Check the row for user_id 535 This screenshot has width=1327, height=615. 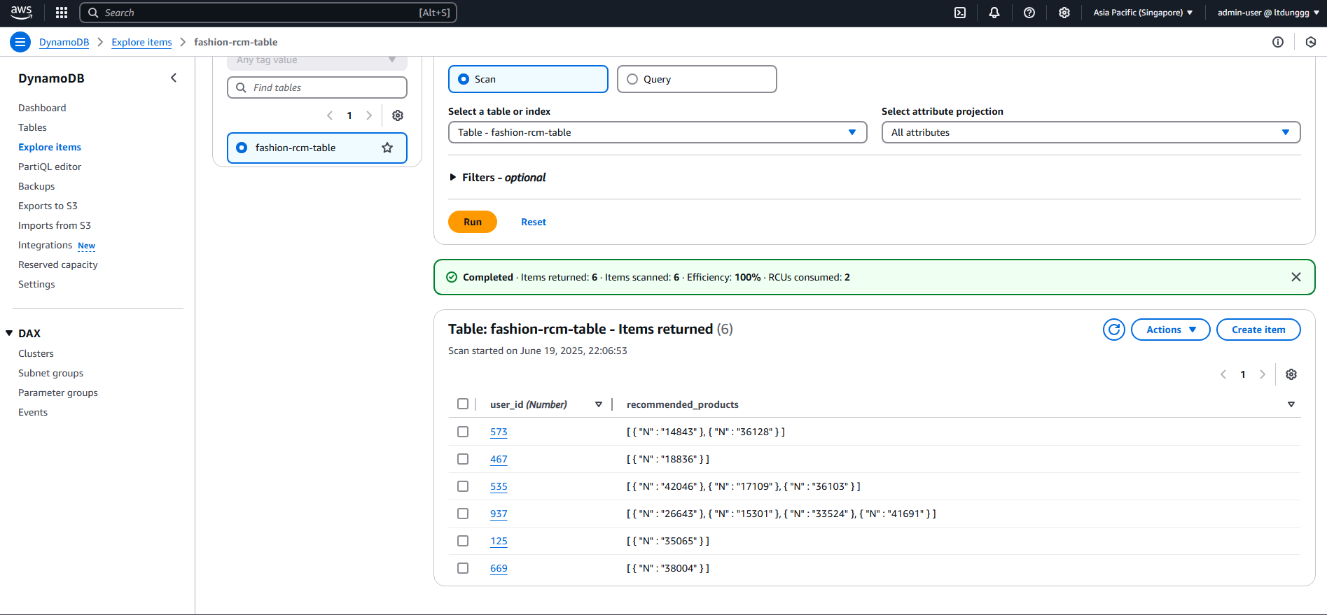463,486
